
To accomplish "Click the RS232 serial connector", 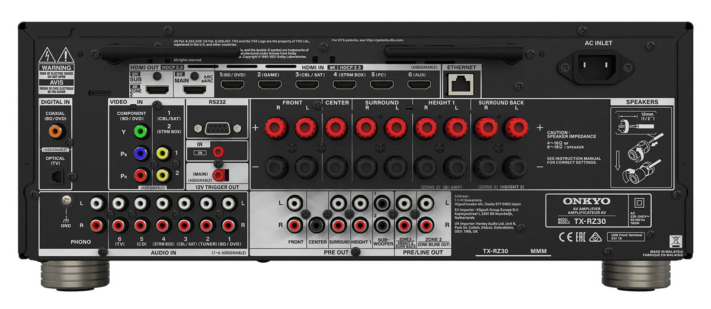I will pyautogui.click(x=216, y=128).
